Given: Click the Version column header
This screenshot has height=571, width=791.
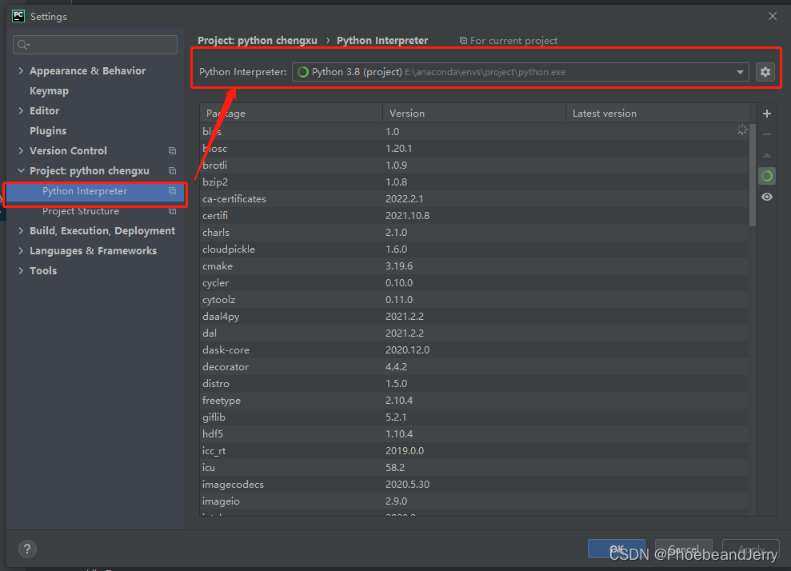Looking at the screenshot, I should pos(474,114).
